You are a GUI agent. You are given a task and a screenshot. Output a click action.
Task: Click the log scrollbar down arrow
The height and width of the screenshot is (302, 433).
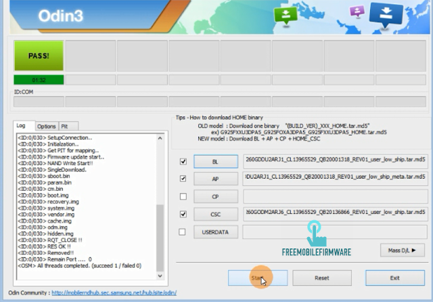(160, 276)
